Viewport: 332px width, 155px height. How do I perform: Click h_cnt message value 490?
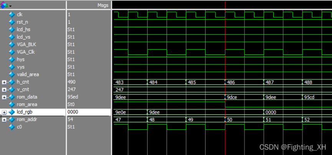(x=72, y=82)
